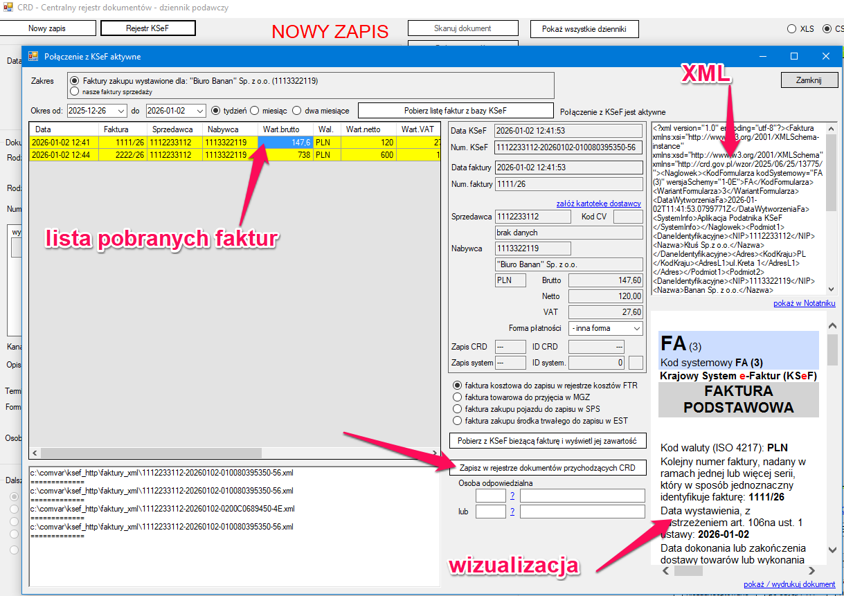844x596 pixels.
Task: Click the KSeF connection dialog window icon
Action: (x=33, y=56)
